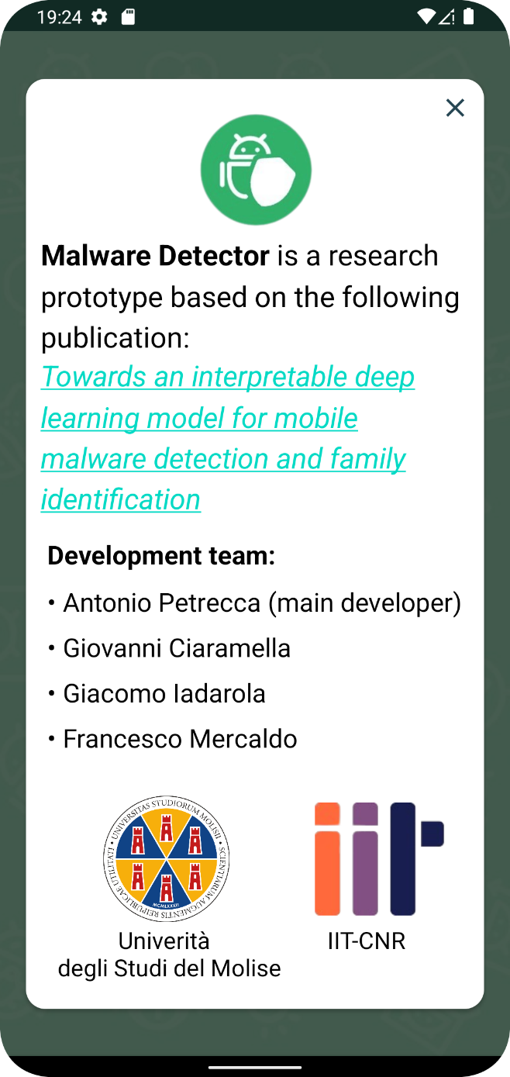This screenshot has width=510, height=1077.
Task: Select the IIT-CNR label
Action: (367, 941)
